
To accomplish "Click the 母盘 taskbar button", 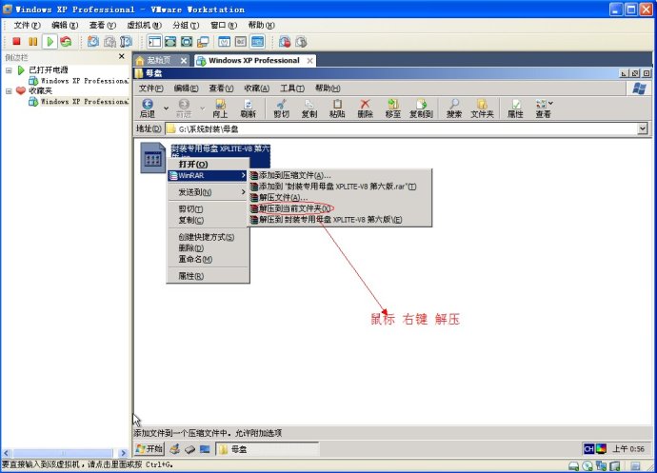I will coord(267,449).
